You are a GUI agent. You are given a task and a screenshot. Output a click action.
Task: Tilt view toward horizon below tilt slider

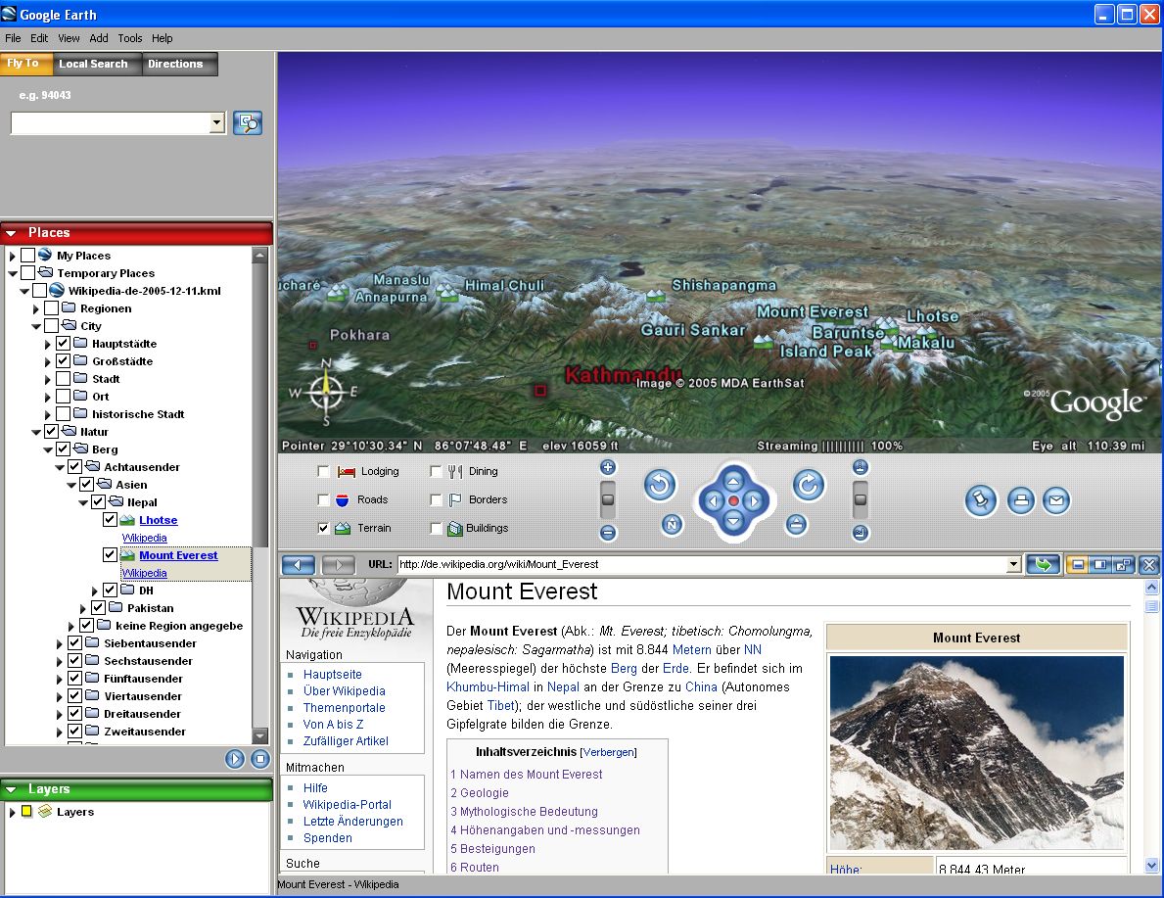coord(861,532)
